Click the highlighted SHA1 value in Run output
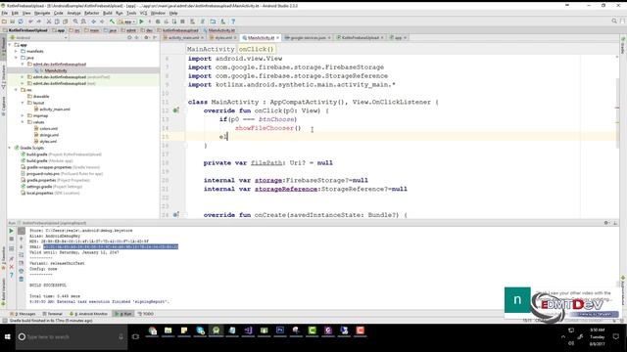627x352 pixels. (x=111, y=247)
